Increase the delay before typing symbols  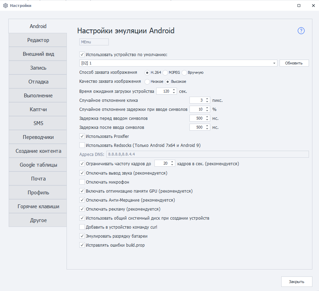click(207, 117)
